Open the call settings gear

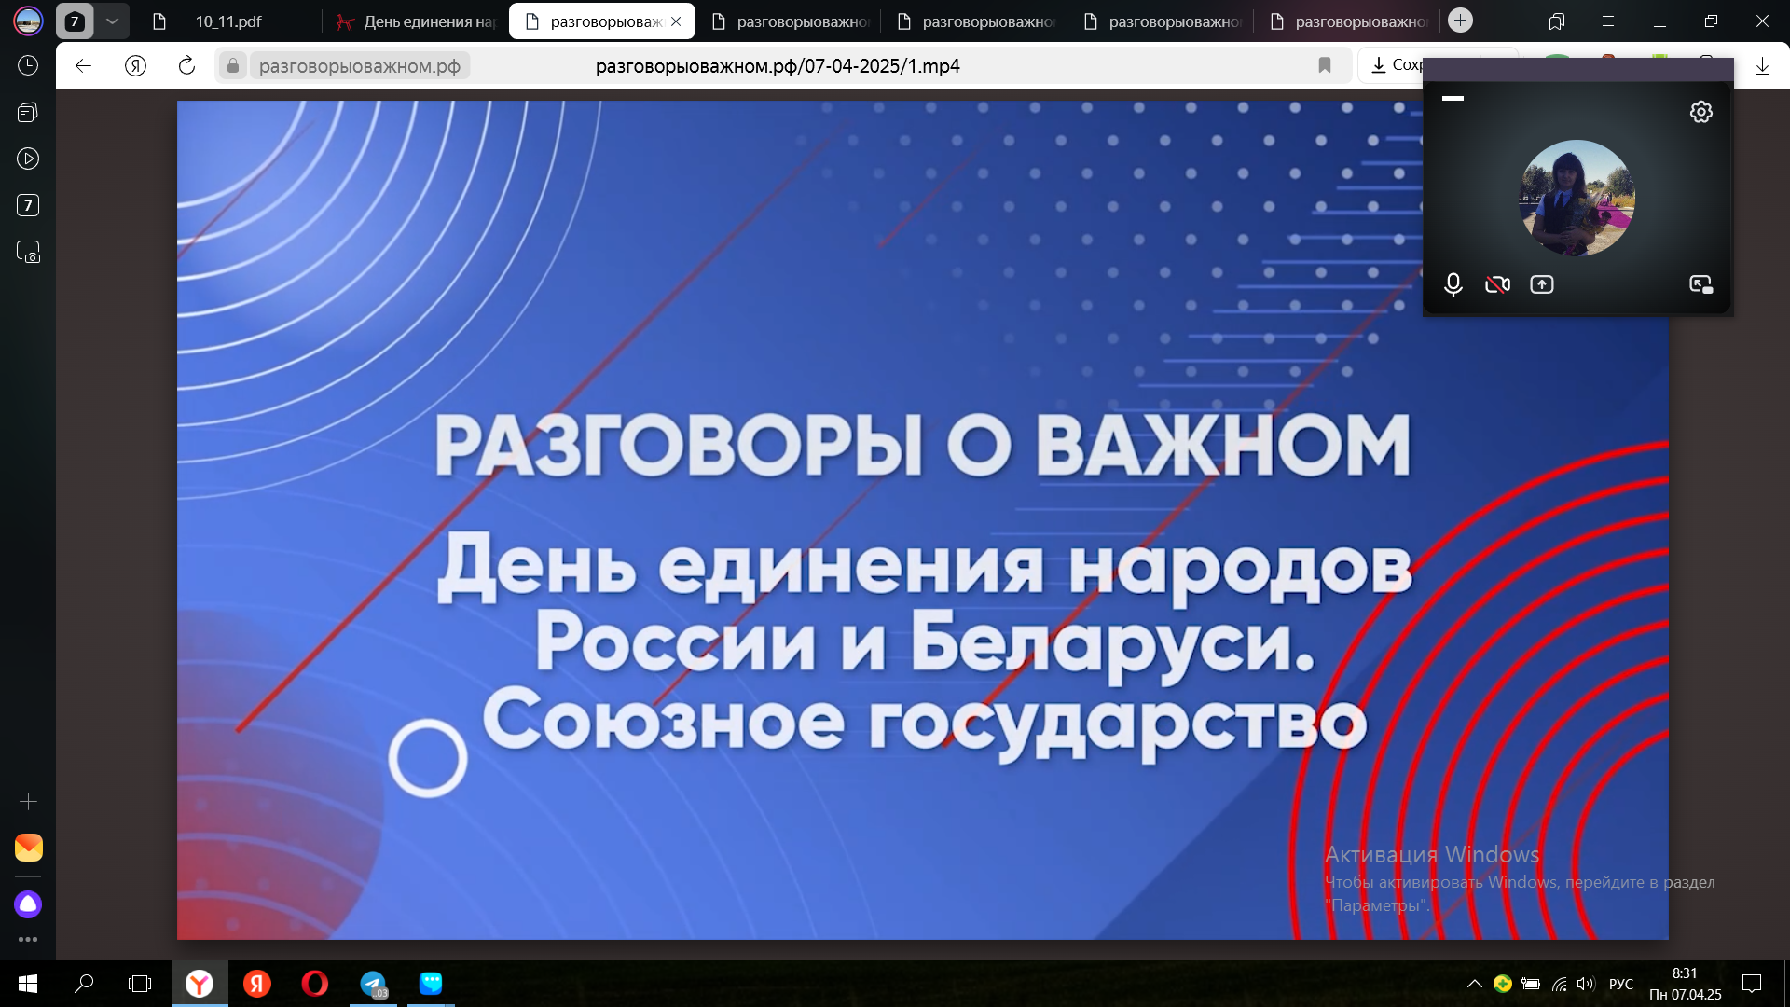[1700, 112]
